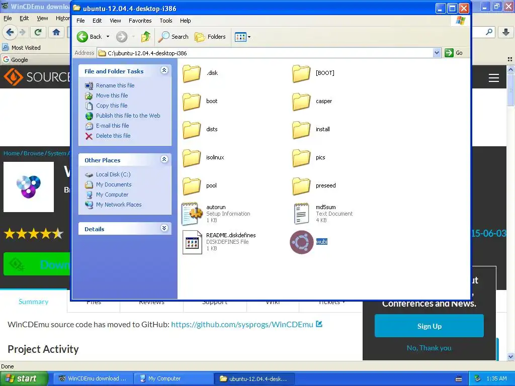Go to My Documents

click(x=114, y=184)
